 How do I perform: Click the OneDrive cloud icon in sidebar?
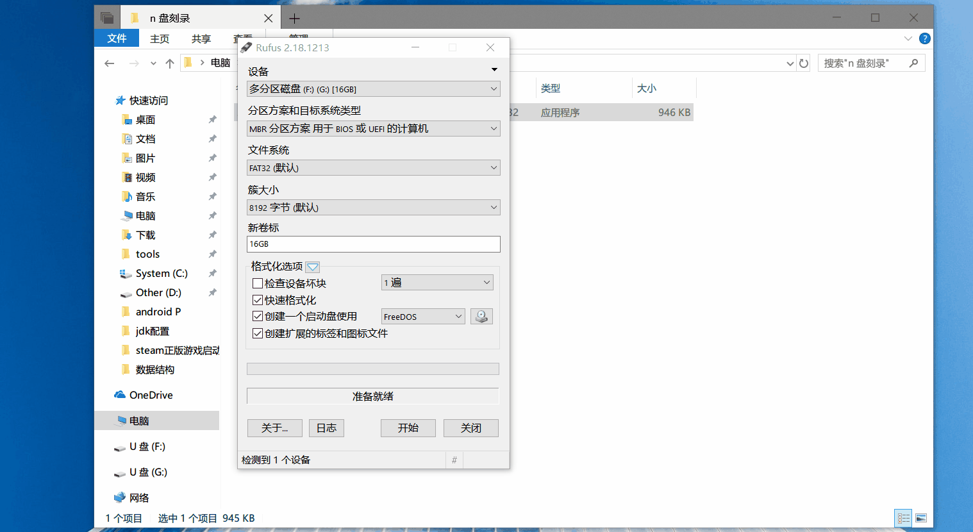tap(120, 395)
